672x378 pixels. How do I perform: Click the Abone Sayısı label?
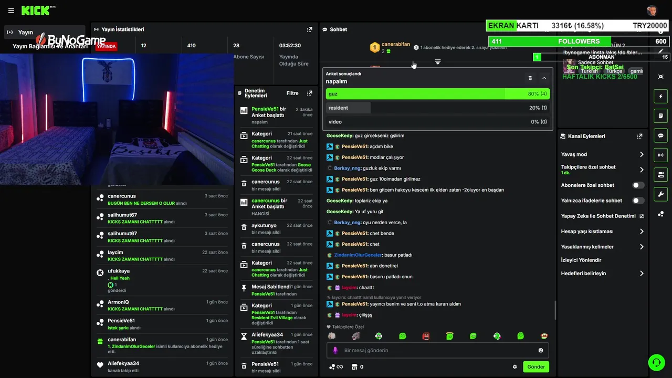coord(248,57)
